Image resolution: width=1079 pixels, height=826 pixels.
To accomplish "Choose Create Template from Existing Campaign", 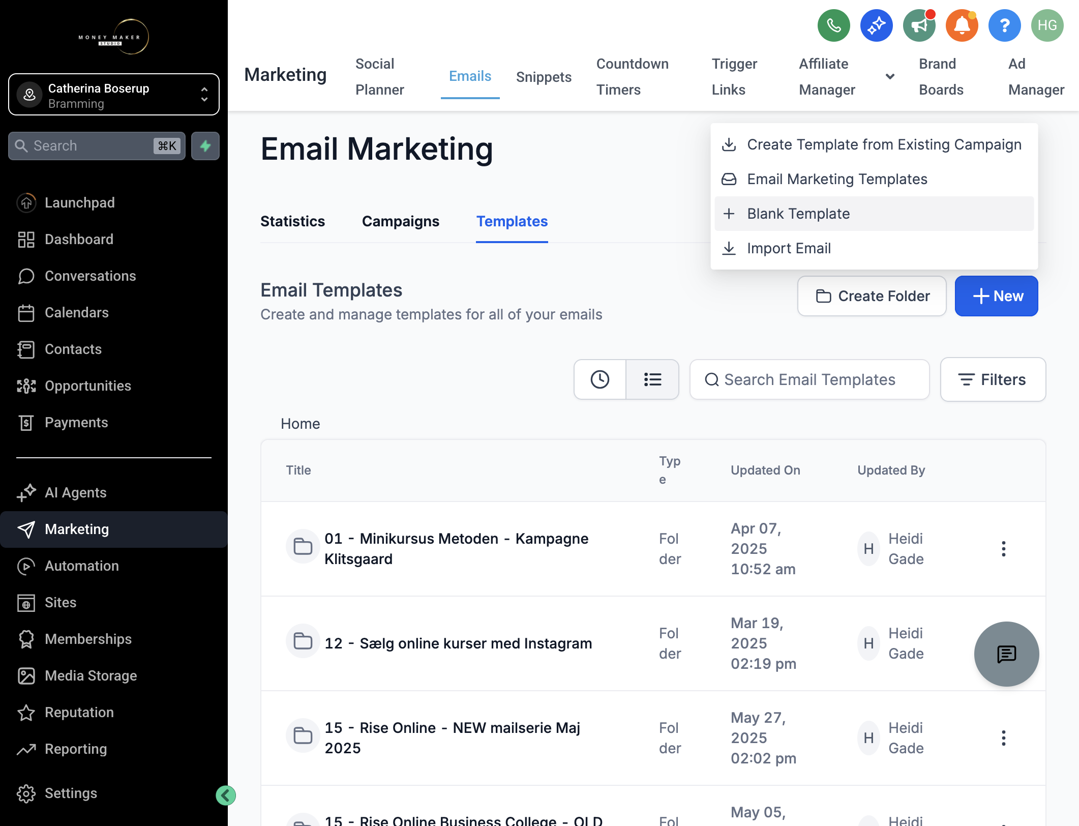I will click(874, 144).
